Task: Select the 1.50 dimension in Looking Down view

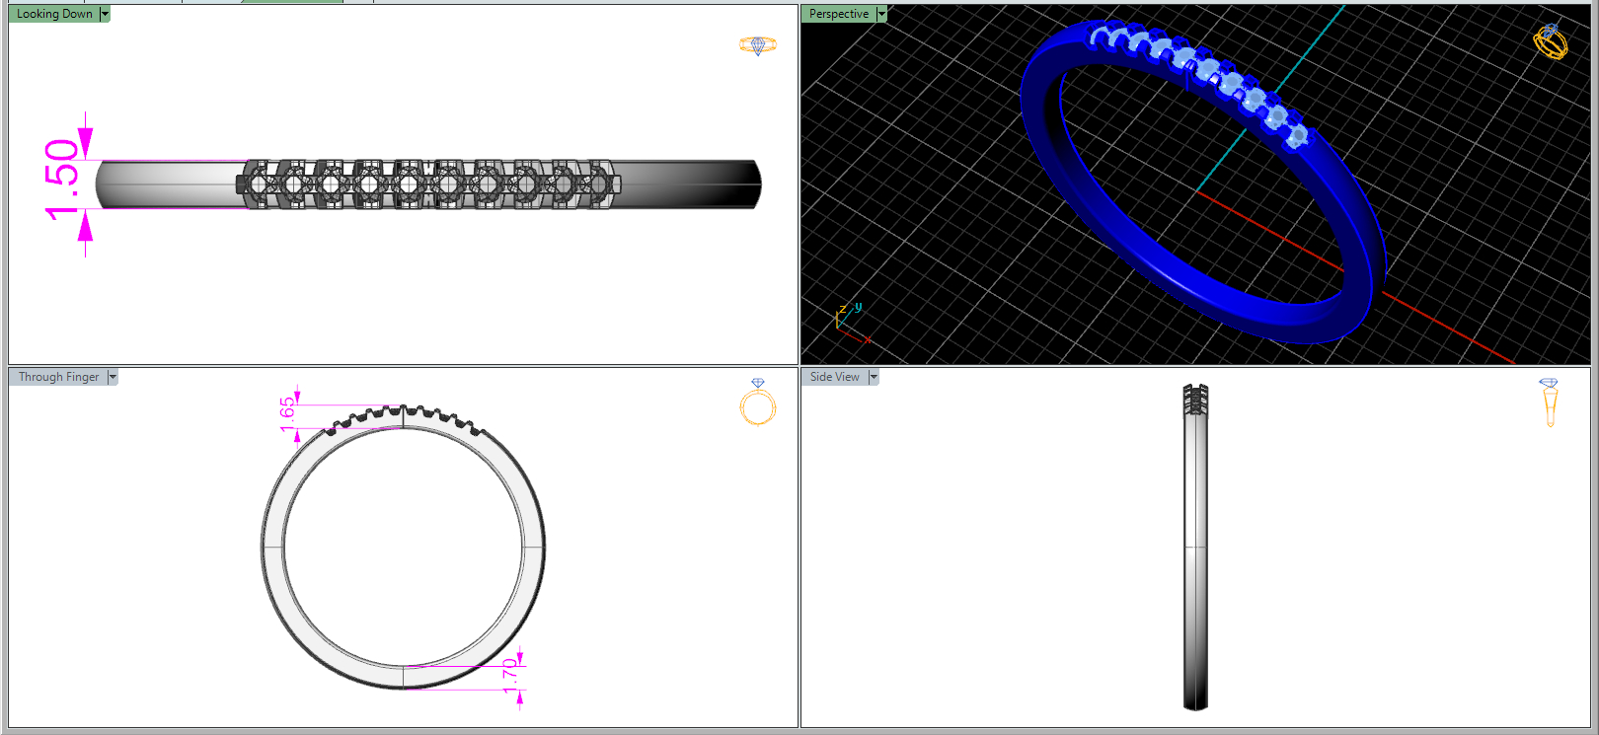Action: 61,180
